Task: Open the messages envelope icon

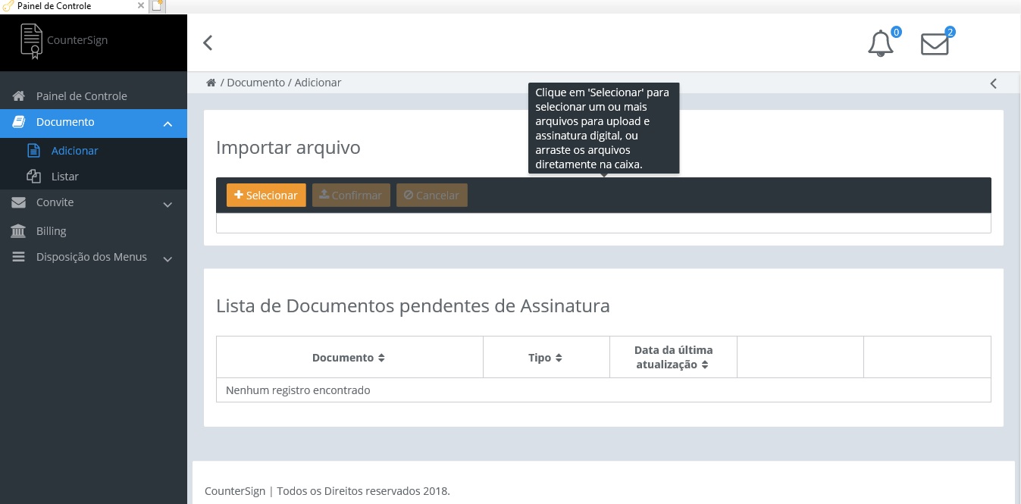Action: click(x=934, y=45)
